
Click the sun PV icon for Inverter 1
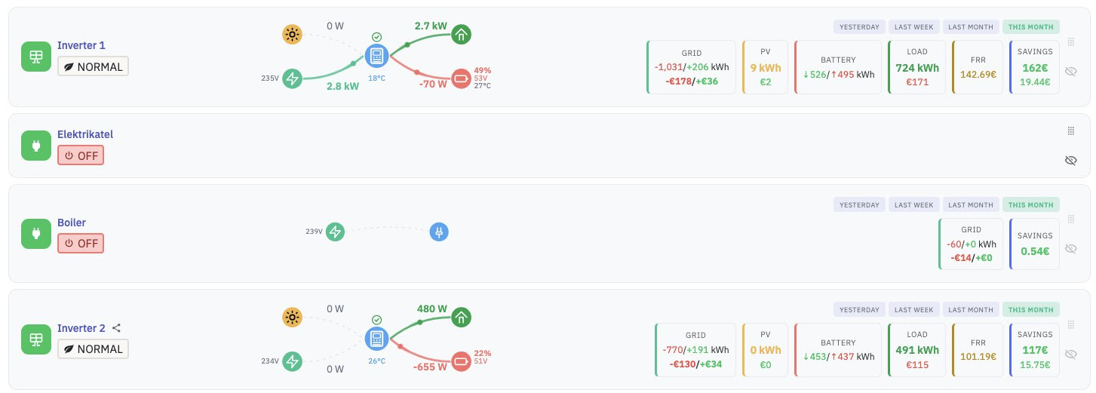click(x=292, y=34)
